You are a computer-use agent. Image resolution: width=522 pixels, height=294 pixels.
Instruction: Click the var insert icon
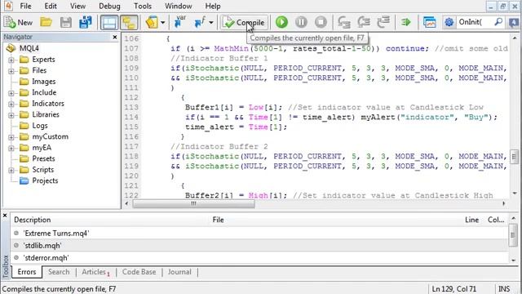(180, 22)
